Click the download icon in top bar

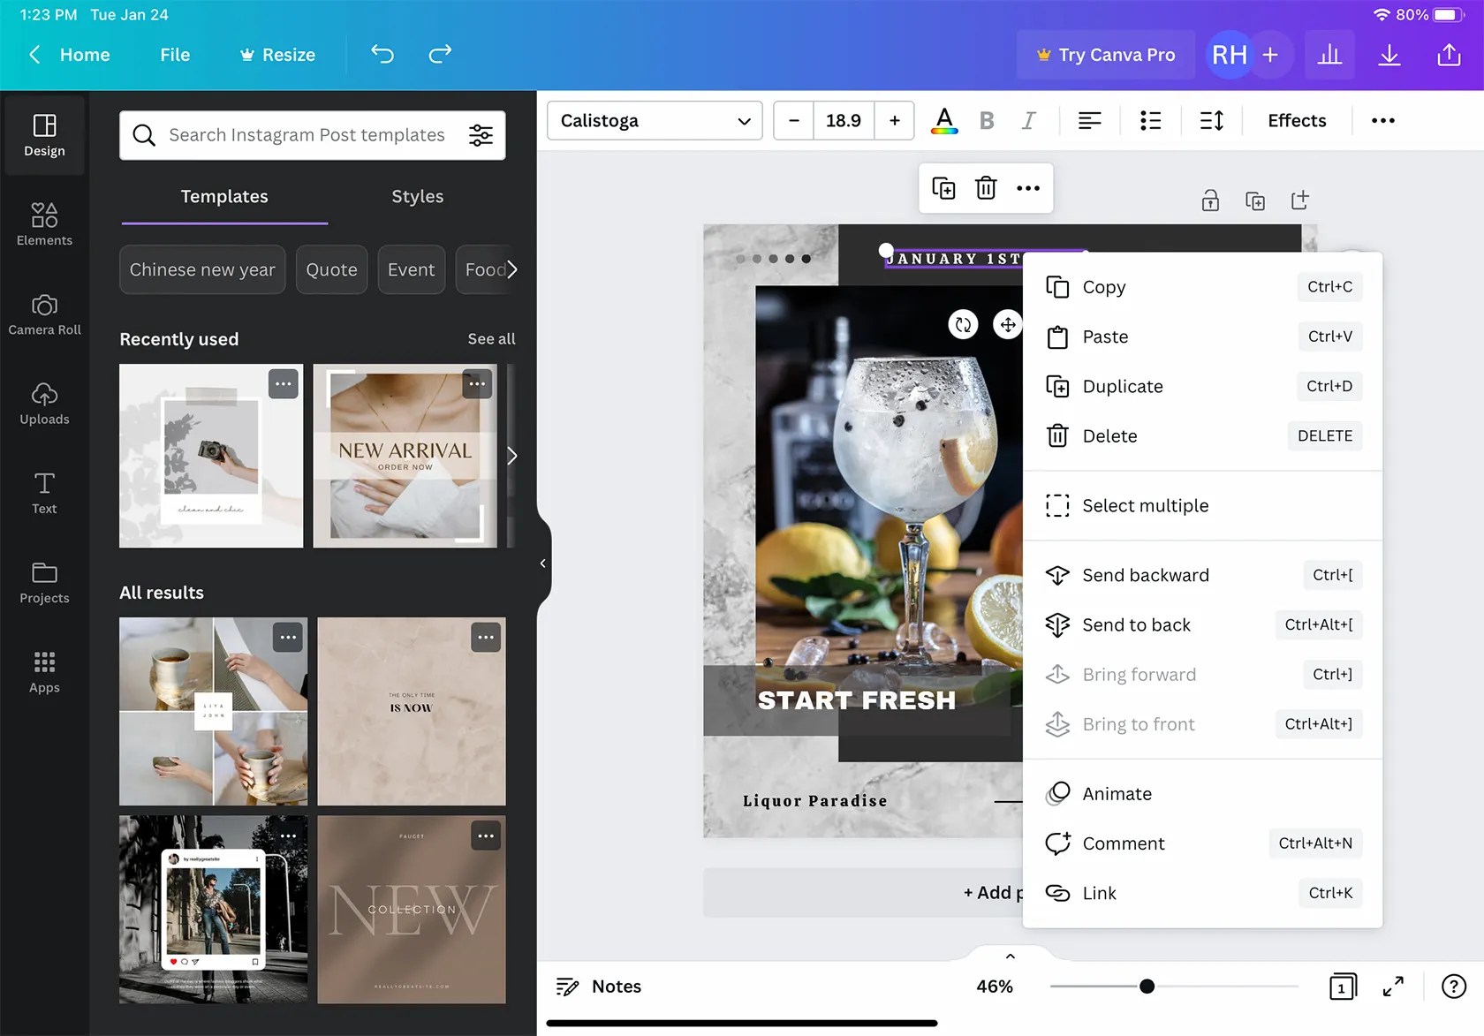[x=1389, y=54]
